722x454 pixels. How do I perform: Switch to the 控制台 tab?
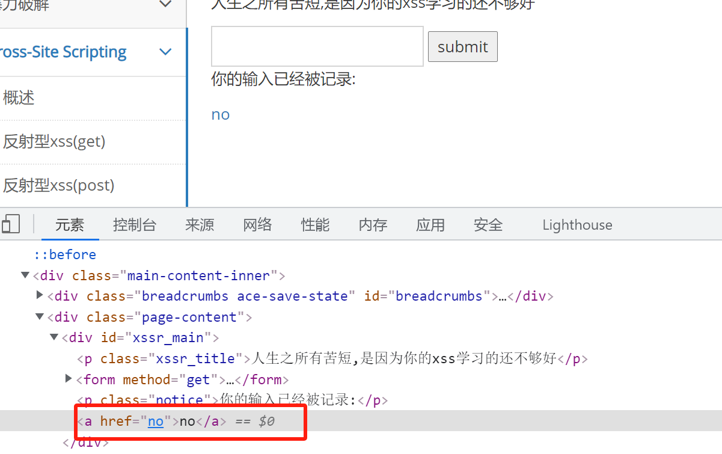coord(135,225)
